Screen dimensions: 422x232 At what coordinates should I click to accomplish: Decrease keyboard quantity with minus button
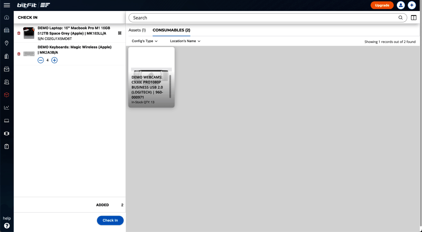click(x=41, y=60)
